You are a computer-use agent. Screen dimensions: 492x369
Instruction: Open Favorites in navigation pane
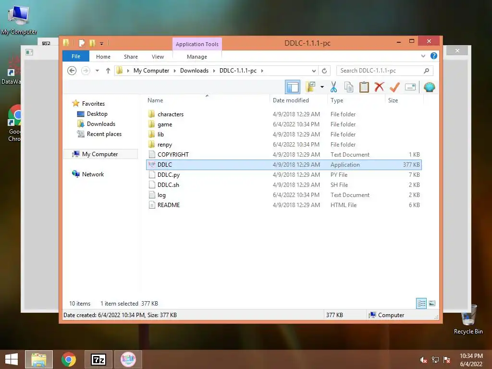(89, 104)
